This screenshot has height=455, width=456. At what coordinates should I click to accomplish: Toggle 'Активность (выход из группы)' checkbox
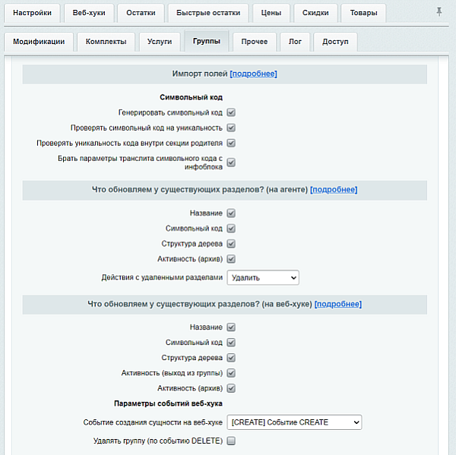point(231,373)
